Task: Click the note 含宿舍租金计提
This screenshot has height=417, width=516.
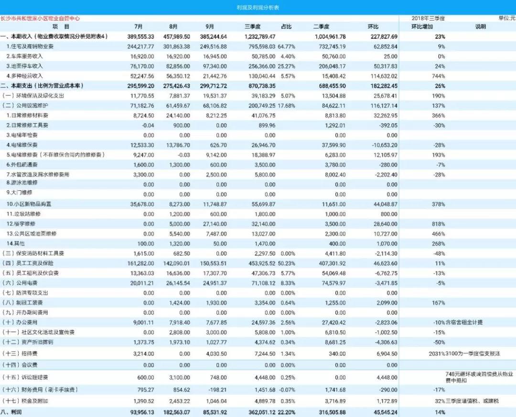Action: 464,323
